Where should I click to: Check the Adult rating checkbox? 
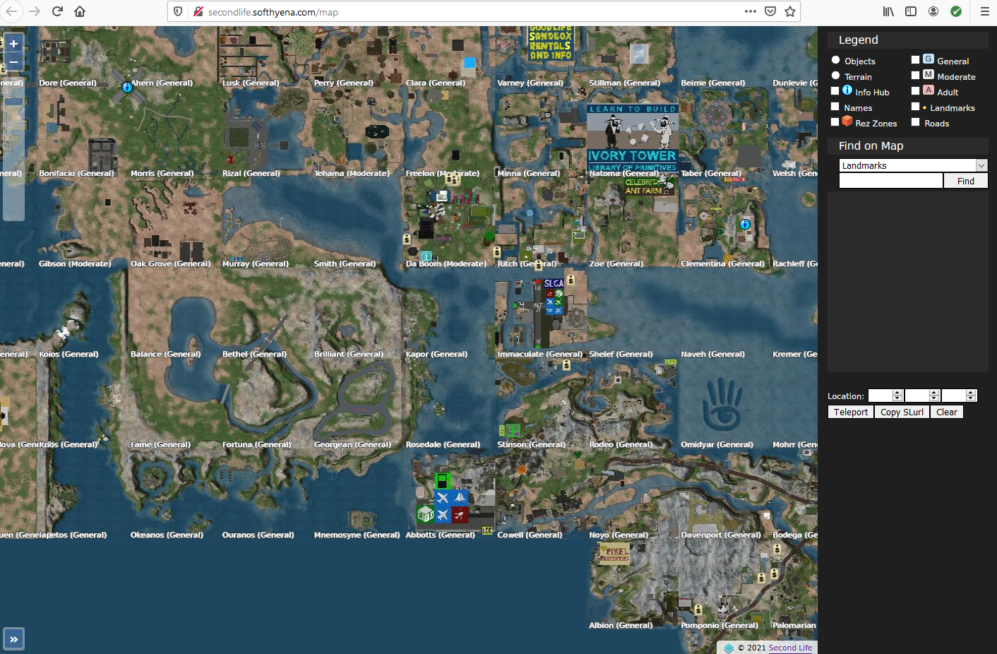coord(915,90)
